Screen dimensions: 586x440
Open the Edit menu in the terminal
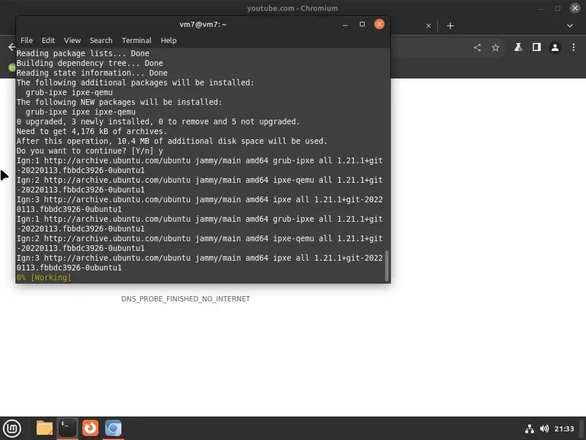coord(48,41)
